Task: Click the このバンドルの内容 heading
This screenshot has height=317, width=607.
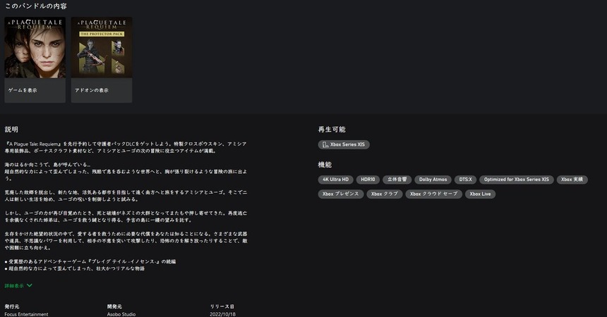Action: [x=35, y=6]
